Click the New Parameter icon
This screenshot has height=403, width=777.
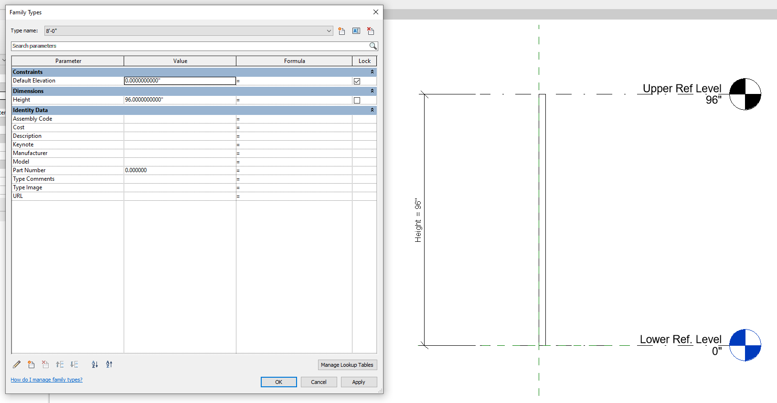[31, 365]
